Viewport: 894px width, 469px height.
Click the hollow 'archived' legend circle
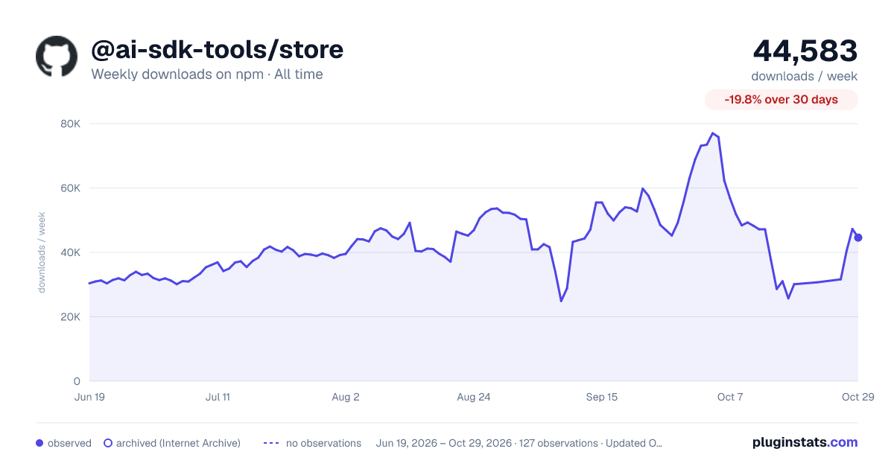[107, 443]
